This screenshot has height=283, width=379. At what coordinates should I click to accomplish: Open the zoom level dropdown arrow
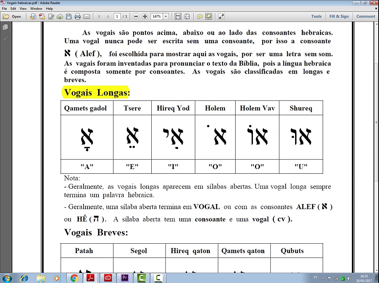[x=166, y=17]
